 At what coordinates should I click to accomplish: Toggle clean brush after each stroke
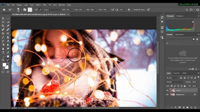(40, 10)
